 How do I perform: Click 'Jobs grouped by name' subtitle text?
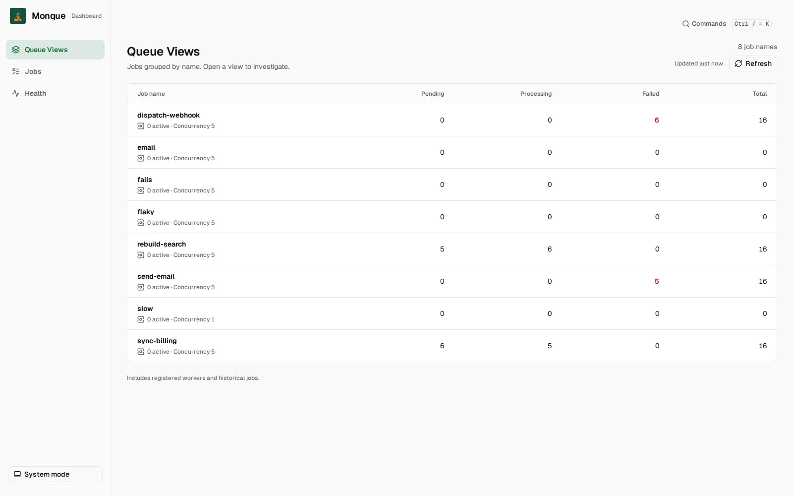click(x=208, y=66)
